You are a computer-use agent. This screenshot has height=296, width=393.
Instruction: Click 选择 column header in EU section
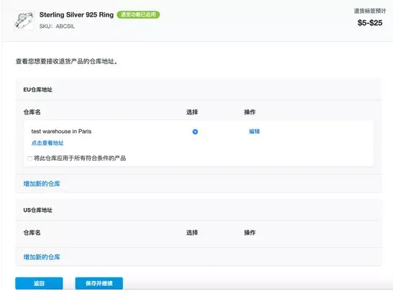192,112
